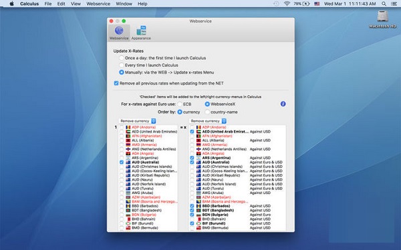This screenshot has width=401, height=250.
Task: Click Andorra flag in left currency list
Action: pyautogui.click(x=128, y=127)
